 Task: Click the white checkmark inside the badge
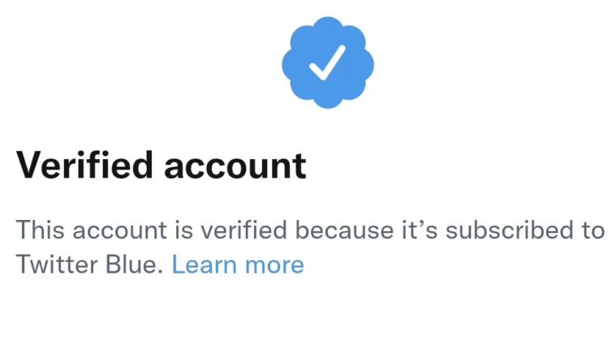[327, 62]
